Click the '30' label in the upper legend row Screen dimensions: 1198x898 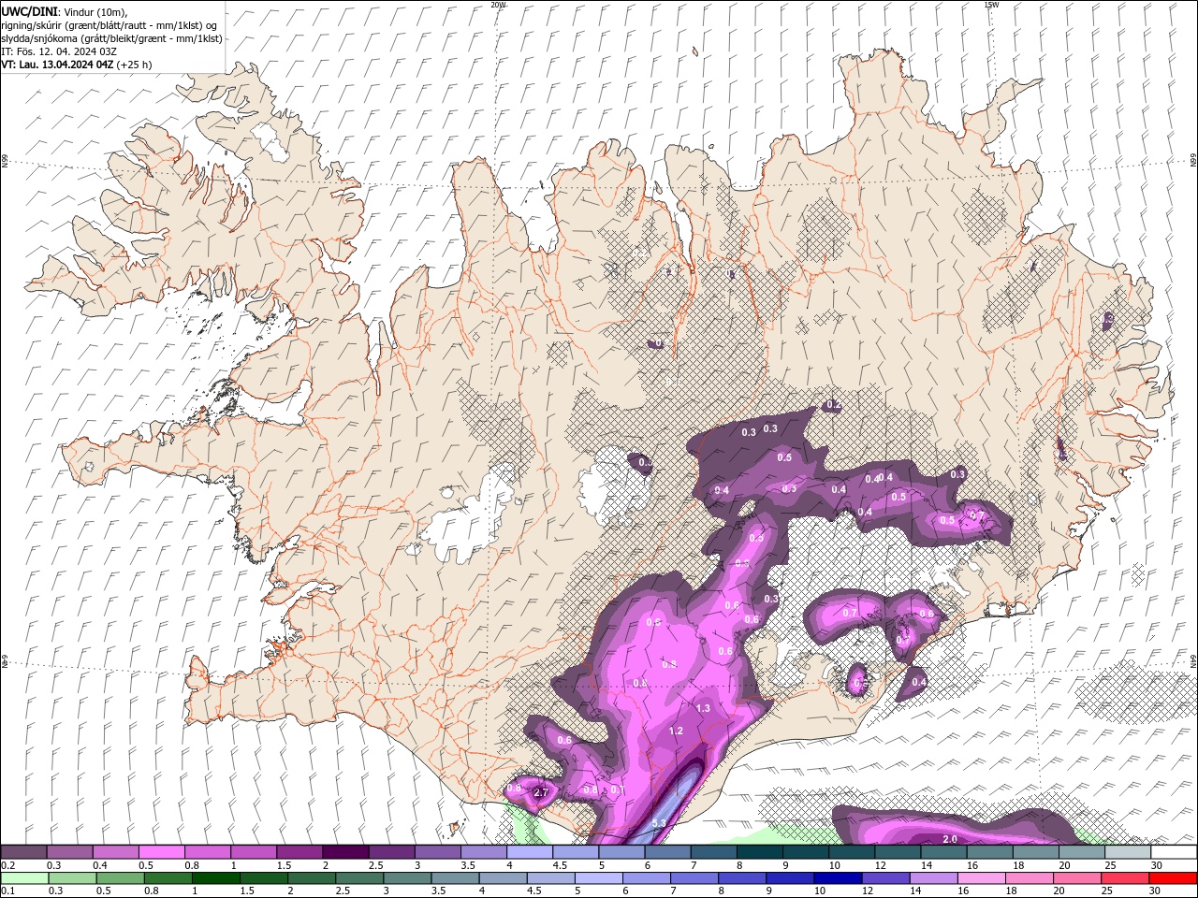(1157, 865)
